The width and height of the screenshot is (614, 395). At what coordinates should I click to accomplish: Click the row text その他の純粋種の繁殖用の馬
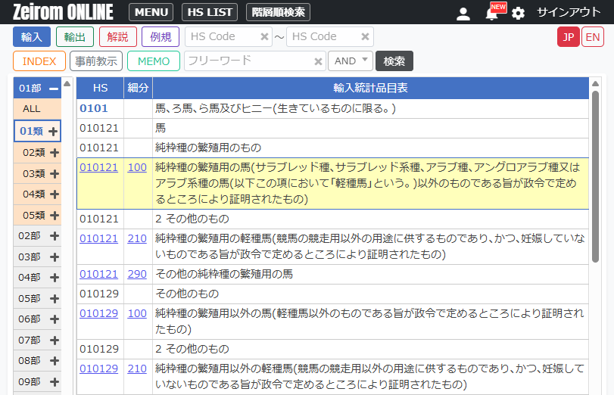tap(224, 275)
